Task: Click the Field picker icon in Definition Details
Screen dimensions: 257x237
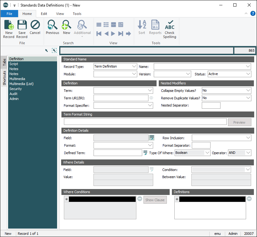Action: [x=152, y=138]
